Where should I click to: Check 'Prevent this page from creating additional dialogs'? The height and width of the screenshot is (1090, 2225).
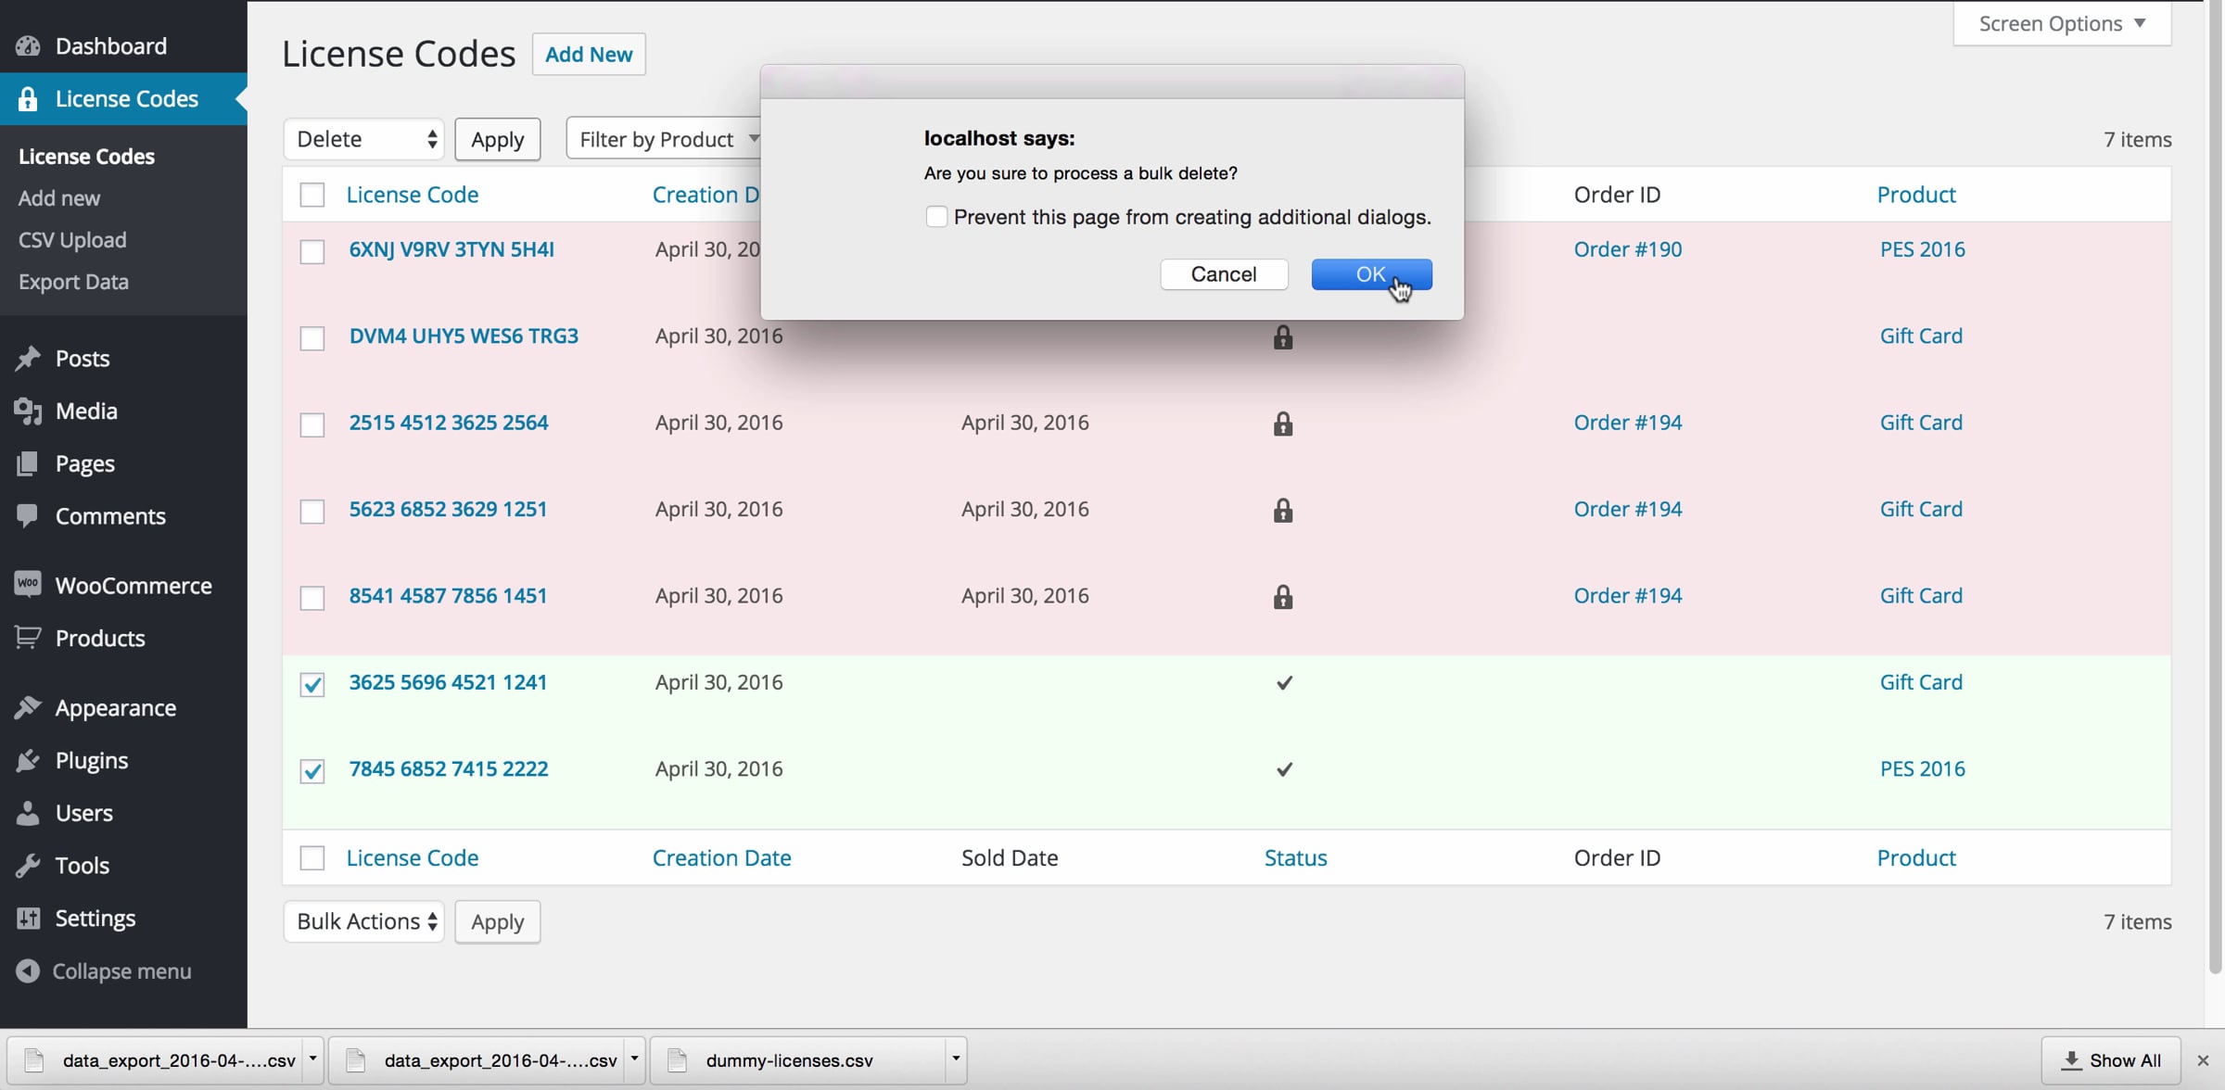tap(936, 217)
